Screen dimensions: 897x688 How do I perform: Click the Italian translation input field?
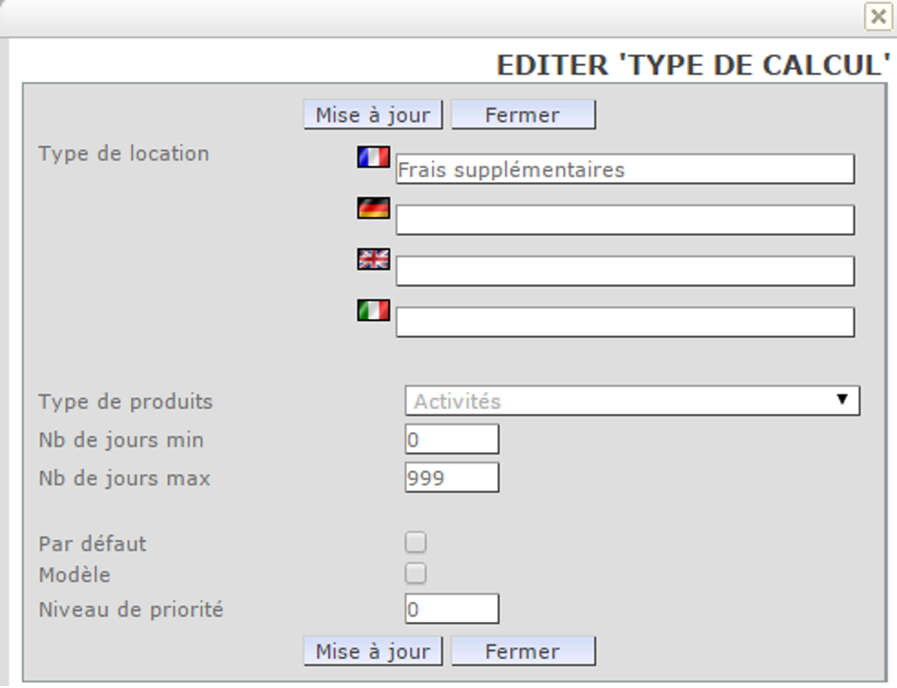click(x=624, y=323)
